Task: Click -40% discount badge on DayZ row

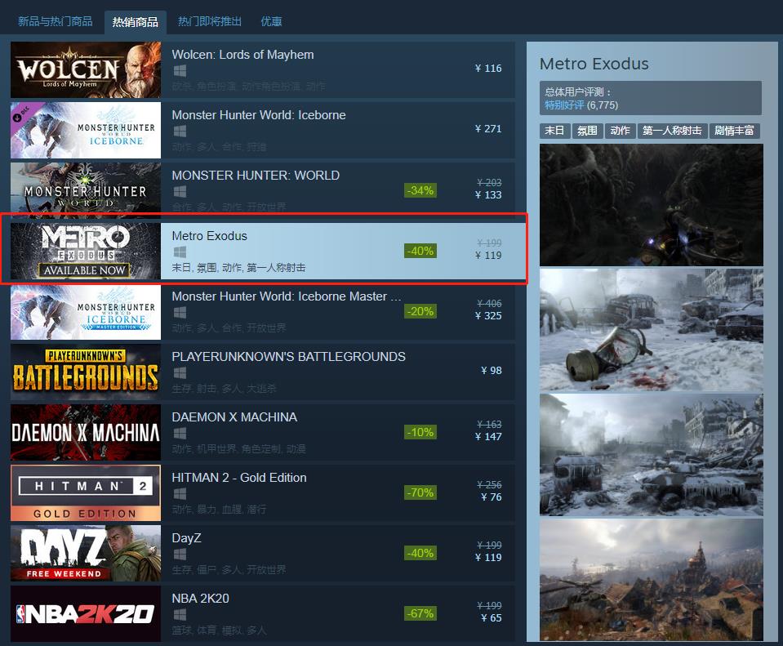Action: click(420, 553)
